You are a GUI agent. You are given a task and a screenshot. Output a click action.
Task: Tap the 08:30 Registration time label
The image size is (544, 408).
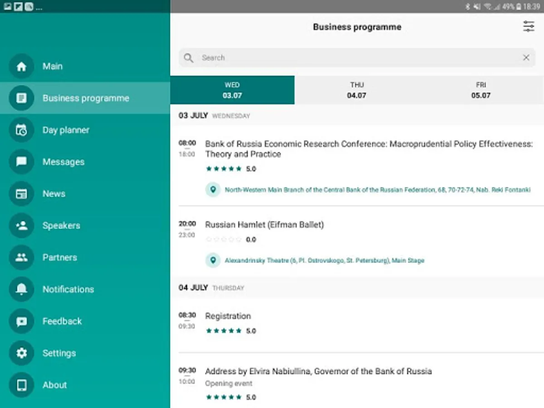coord(187,315)
